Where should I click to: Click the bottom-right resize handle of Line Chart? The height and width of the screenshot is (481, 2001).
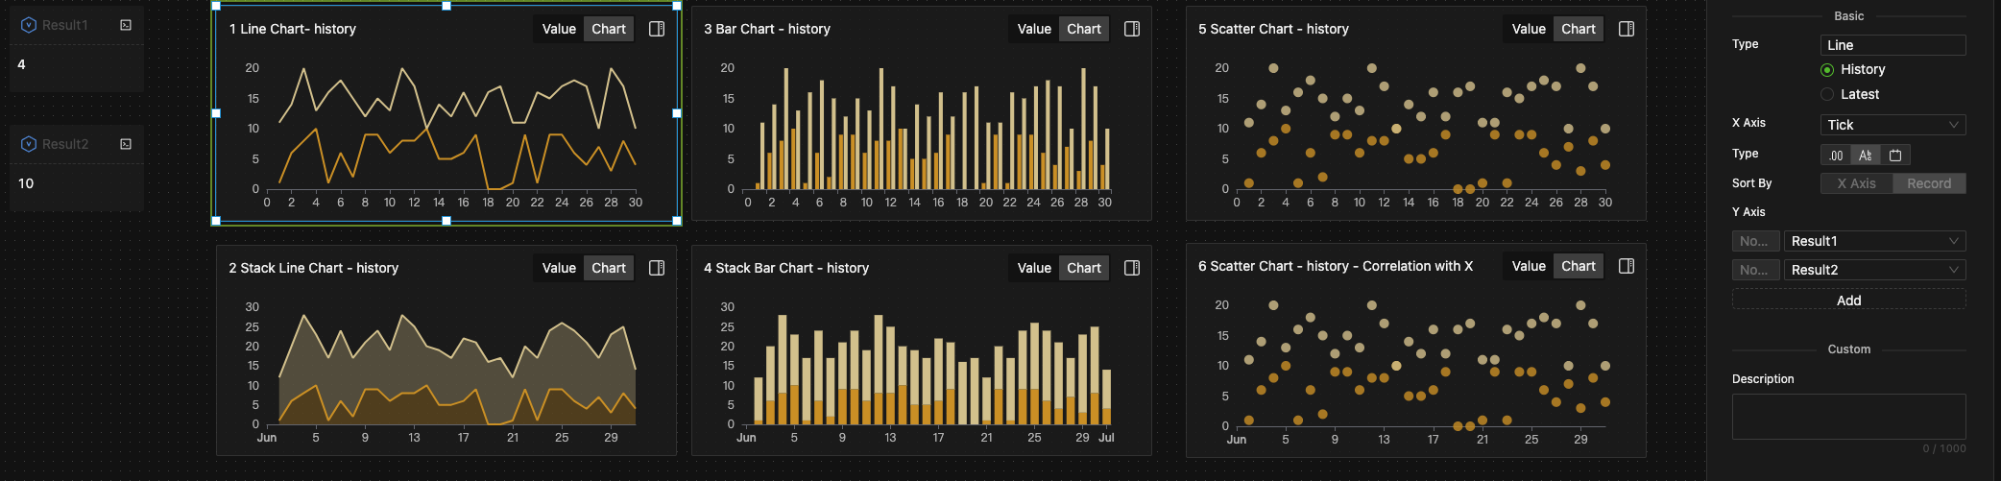[x=677, y=221]
